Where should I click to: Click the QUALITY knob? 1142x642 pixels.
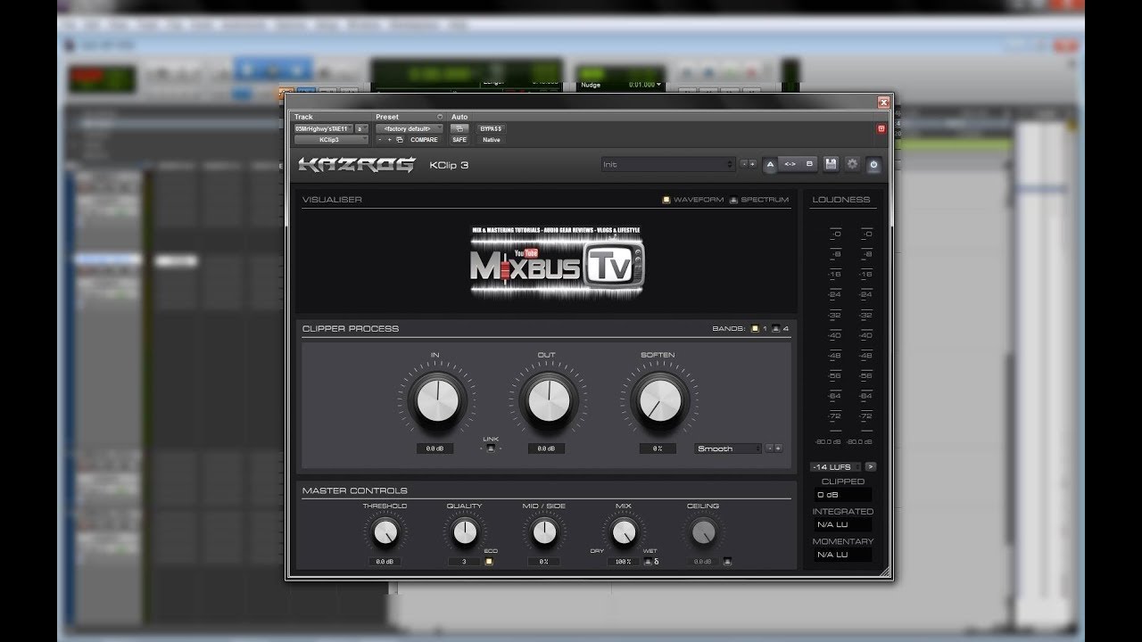(x=464, y=532)
